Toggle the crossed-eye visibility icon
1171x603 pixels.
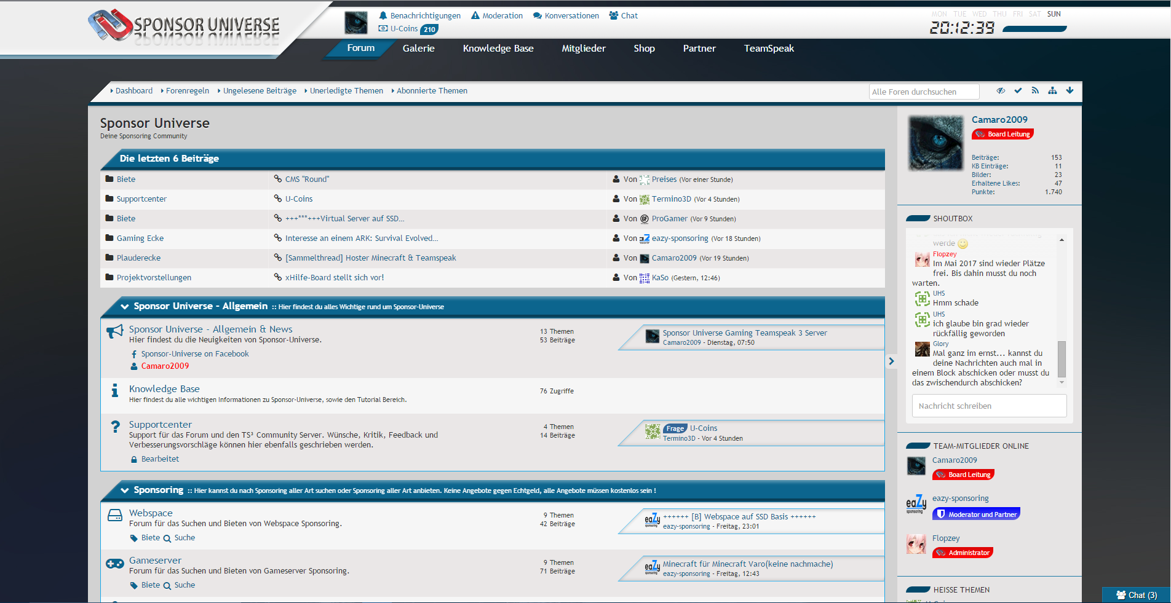[1001, 91]
